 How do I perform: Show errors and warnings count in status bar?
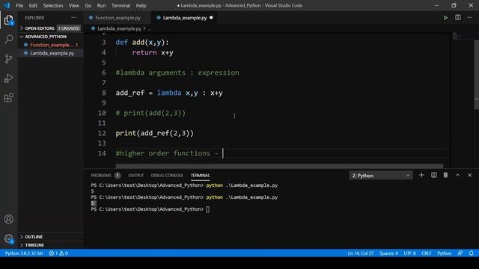pyautogui.click(x=58, y=253)
